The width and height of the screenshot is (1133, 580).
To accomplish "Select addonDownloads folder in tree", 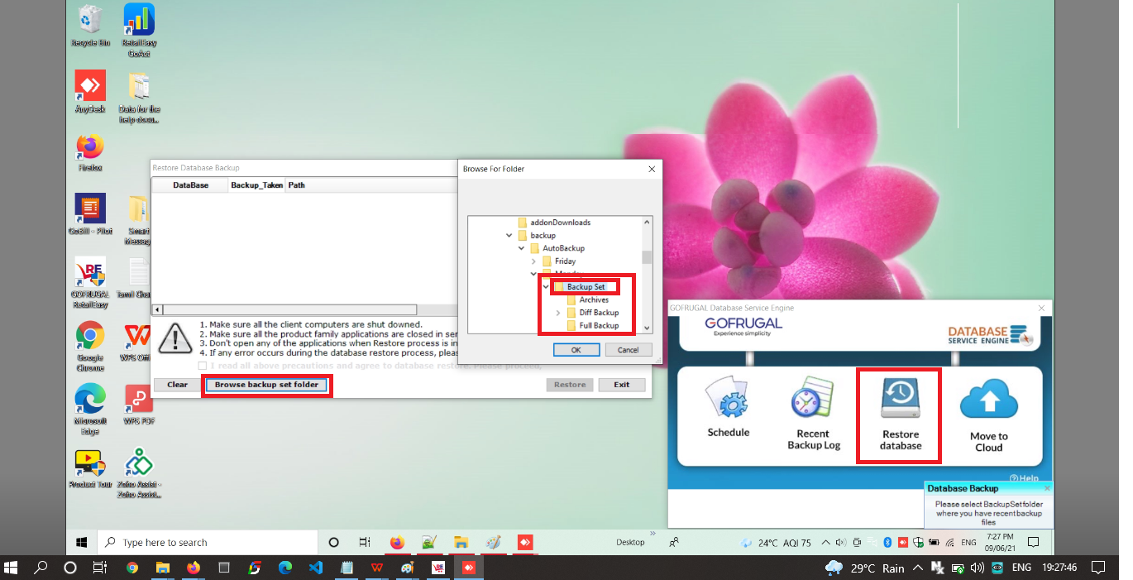I will point(560,223).
